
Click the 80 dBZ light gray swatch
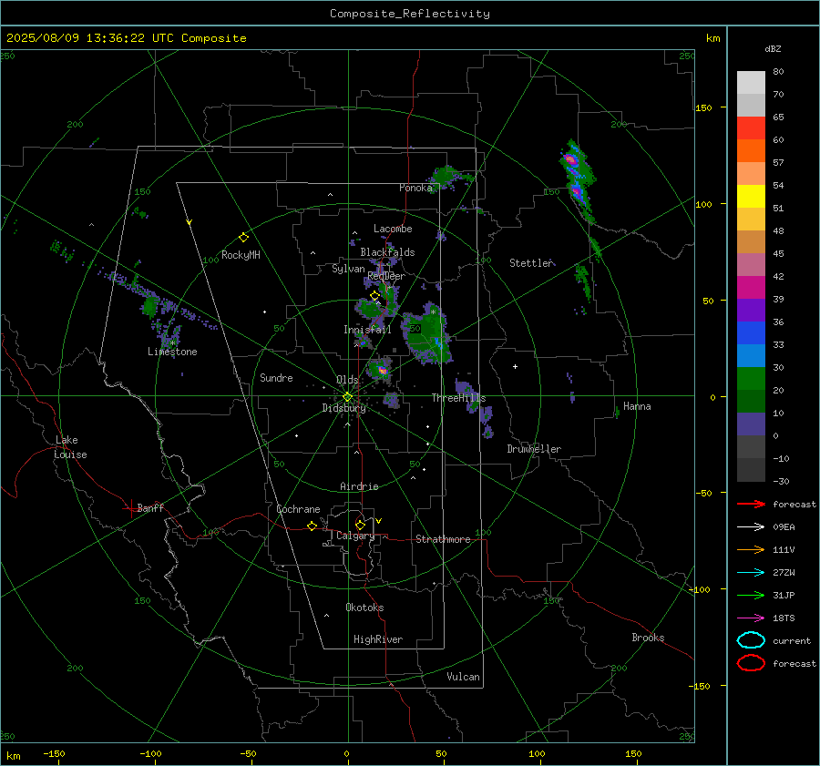[751, 83]
